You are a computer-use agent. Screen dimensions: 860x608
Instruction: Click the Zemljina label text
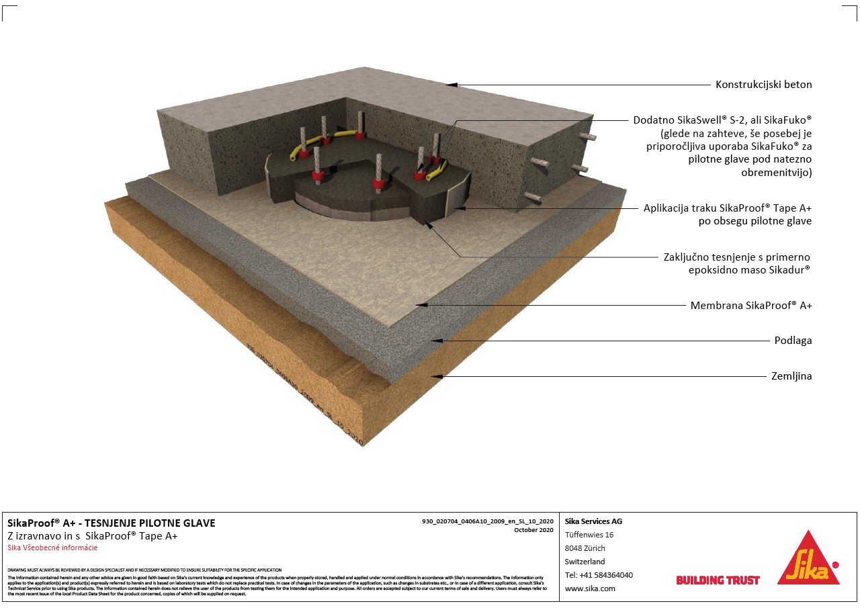point(791,376)
